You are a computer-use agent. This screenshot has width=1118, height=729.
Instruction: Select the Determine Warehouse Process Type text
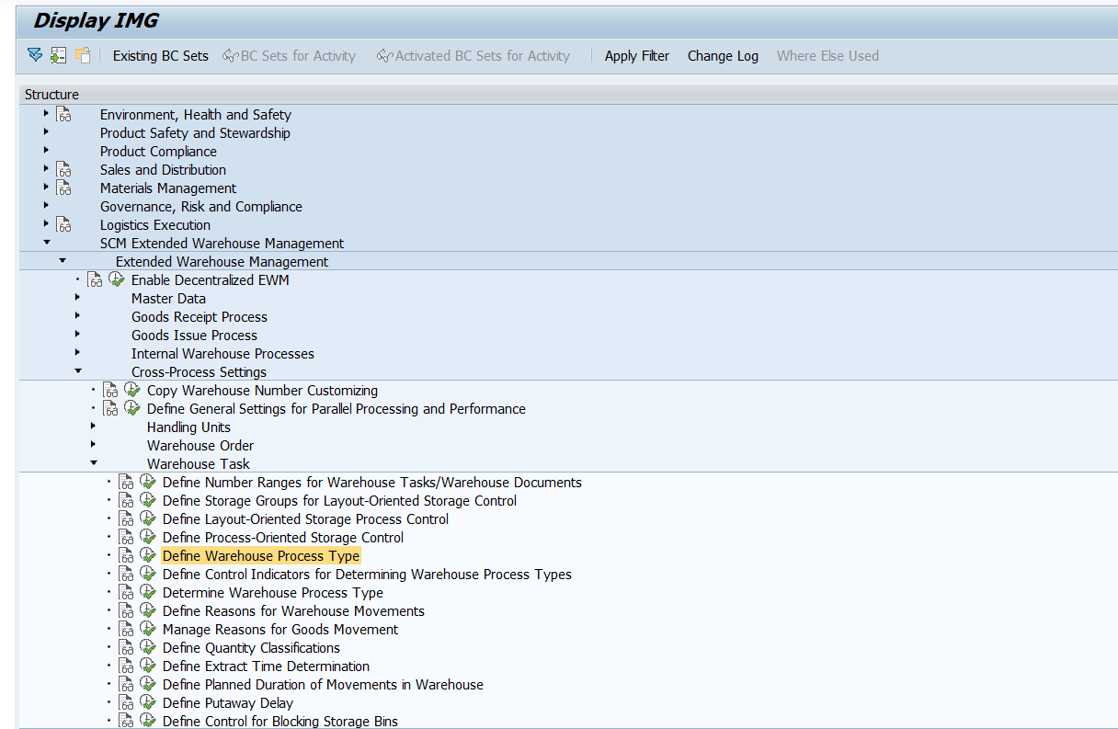273,593
